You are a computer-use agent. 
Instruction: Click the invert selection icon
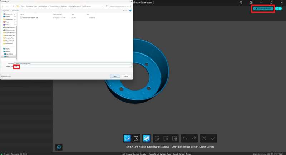click(157, 138)
